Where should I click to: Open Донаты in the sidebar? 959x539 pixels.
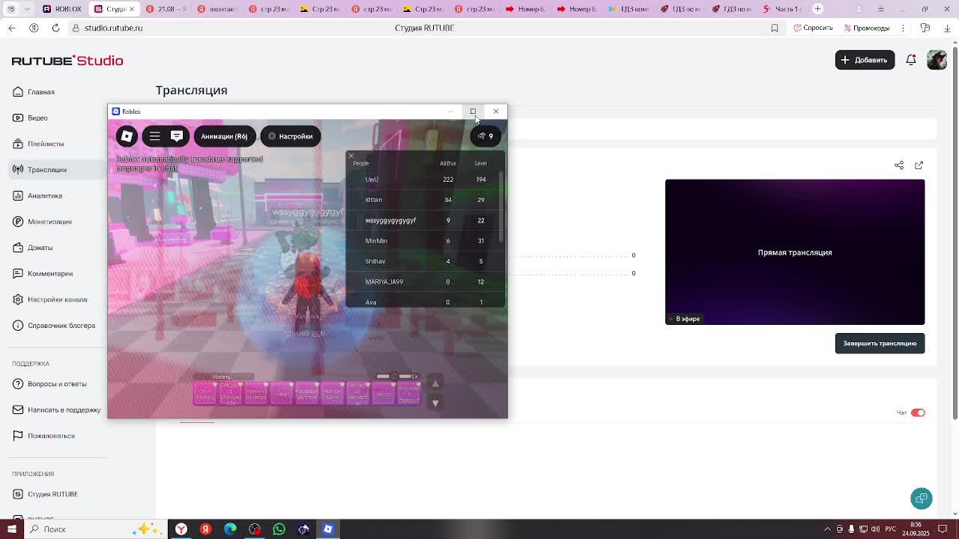tap(40, 248)
